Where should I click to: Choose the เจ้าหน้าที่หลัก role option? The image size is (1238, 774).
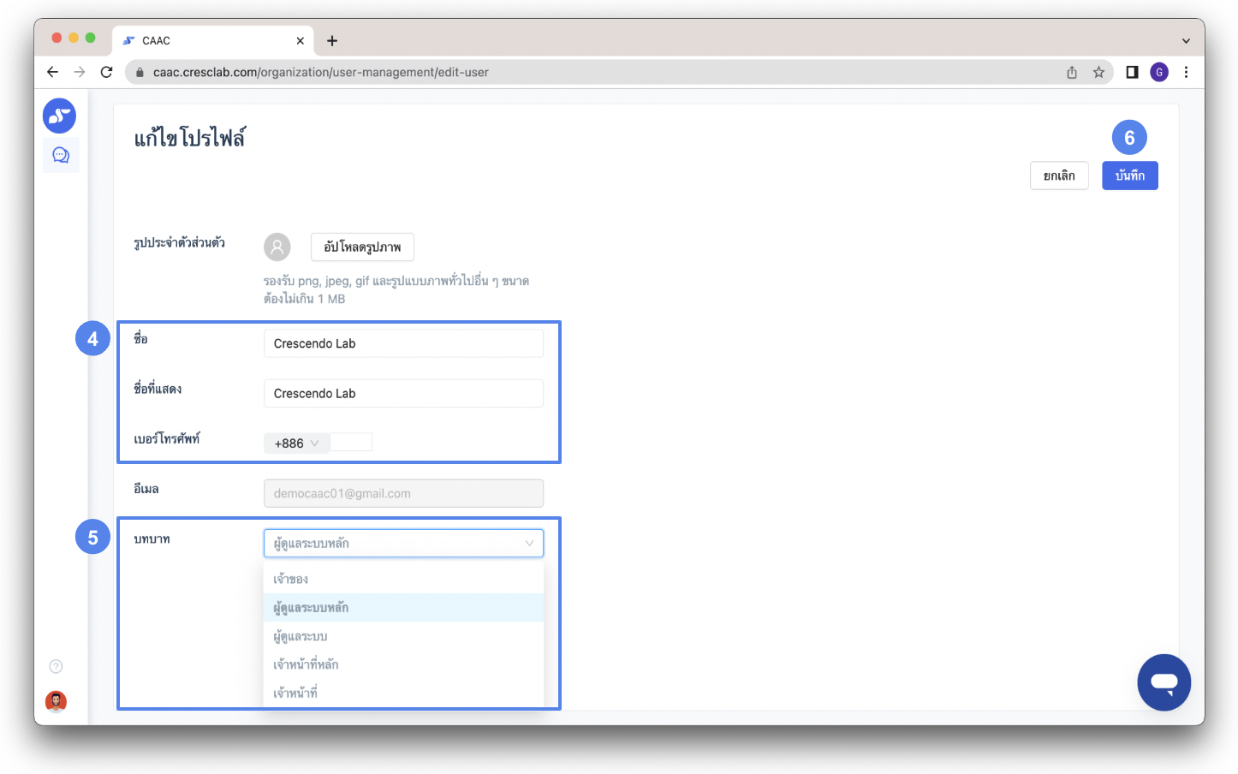pyautogui.click(x=306, y=664)
